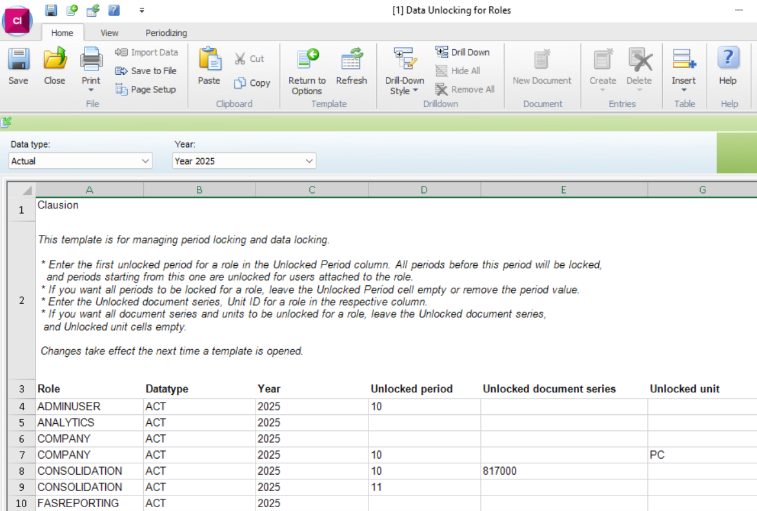Select the FASREPORTING role cell
This screenshot has width=757, height=511.
[x=89, y=503]
